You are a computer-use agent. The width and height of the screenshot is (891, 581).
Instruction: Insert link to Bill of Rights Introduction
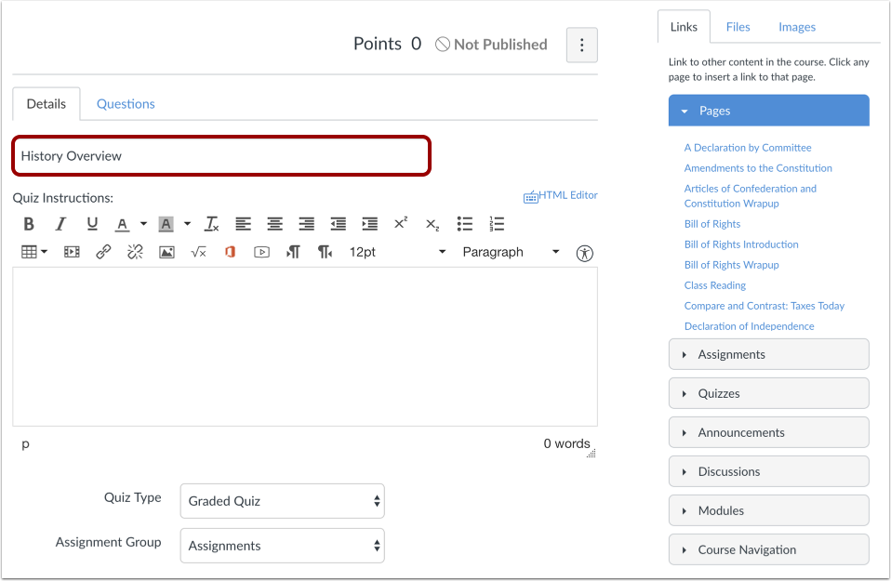tap(741, 244)
